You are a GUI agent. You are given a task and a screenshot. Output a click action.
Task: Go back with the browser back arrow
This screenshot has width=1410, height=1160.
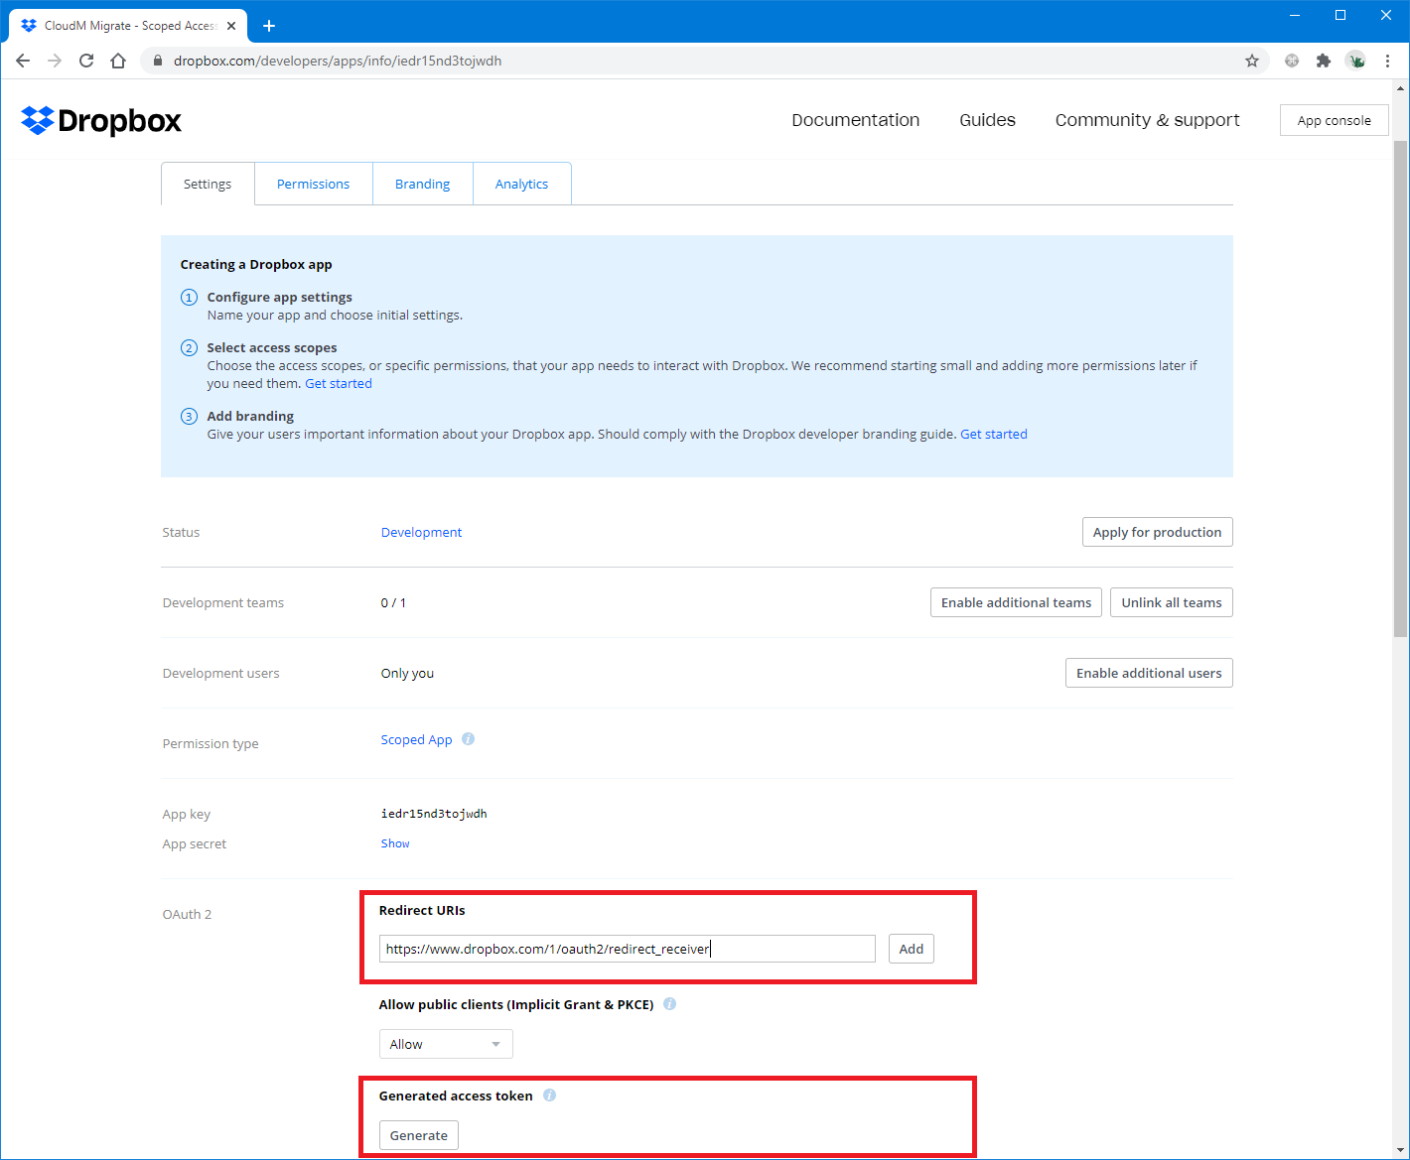pos(23,61)
